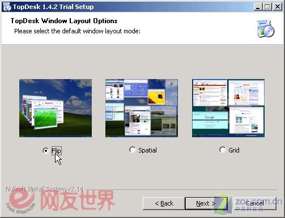The height and width of the screenshot is (218, 285).
Task: Return with the Back button
Action: 164,203
